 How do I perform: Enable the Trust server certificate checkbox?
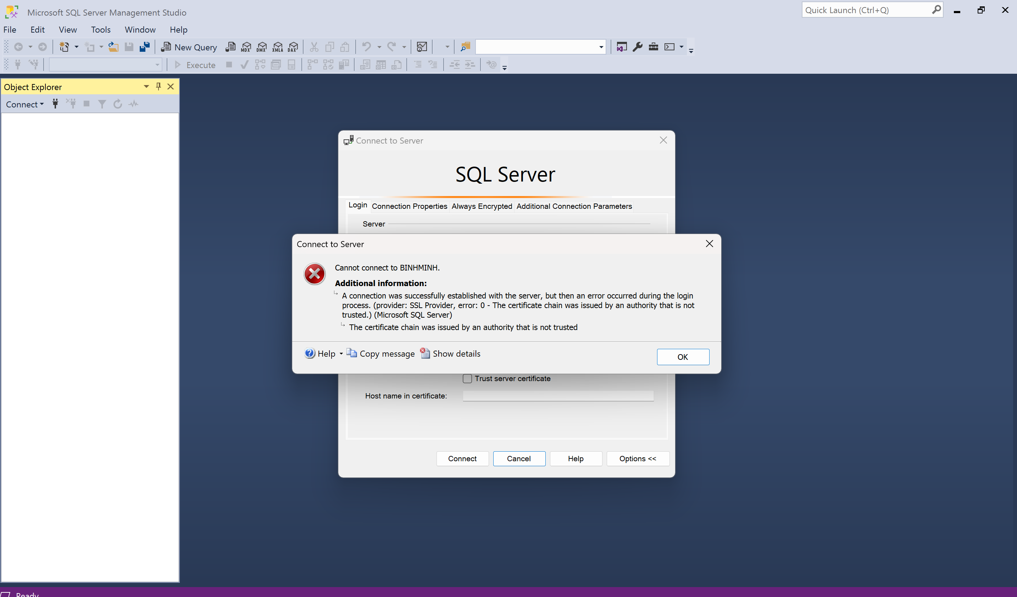click(x=467, y=378)
